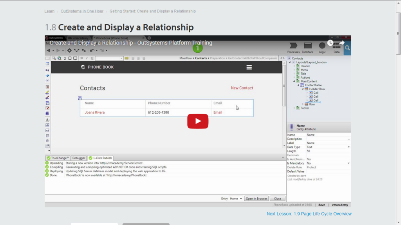Open the Interface layer tab
Image resolution: width=401 pixels, height=225 pixels.
(308, 48)
